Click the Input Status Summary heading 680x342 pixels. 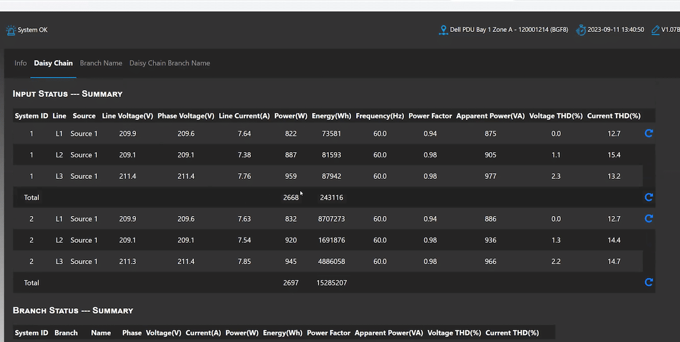point(67,93)
